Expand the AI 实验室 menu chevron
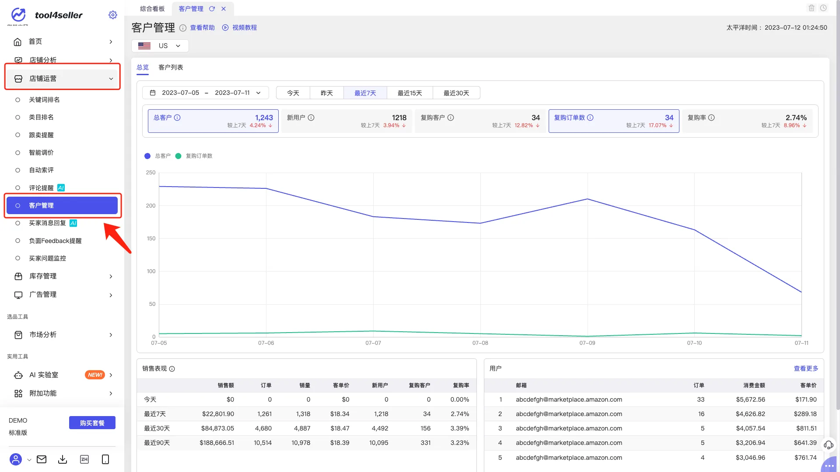The image size is (840, 472). coord(111,375)
